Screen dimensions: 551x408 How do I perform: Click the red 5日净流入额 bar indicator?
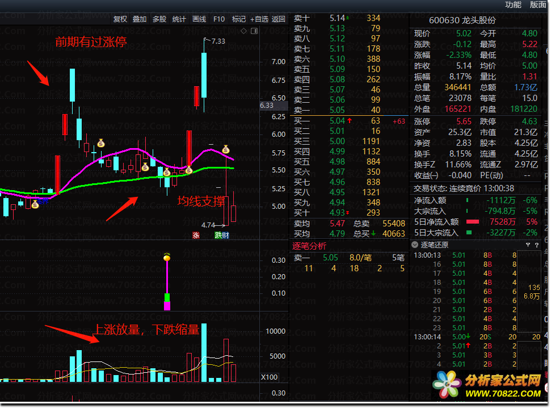472,222
